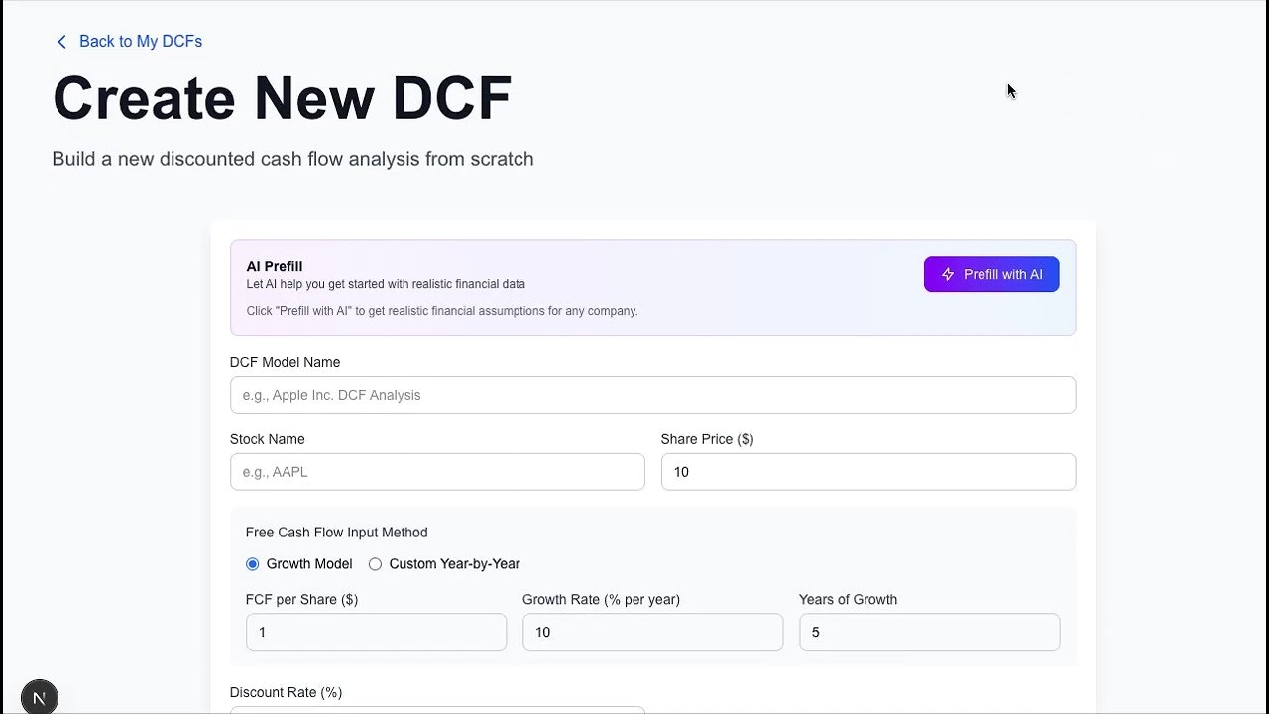
Task: Select the Growth Model radio button
Action: click(252, 563)
